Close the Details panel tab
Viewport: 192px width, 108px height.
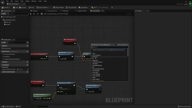click(148, 11)
